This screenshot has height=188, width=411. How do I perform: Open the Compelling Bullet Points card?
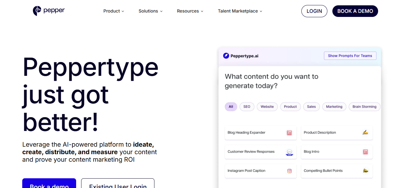(x=337, y=171)
